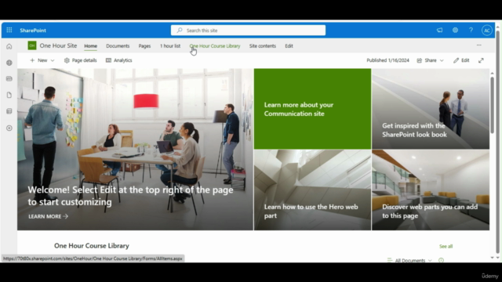The width and height of the screenshot is (502, 282).
Task: Open My files page icon in left rail
Action: pos(9,95)
